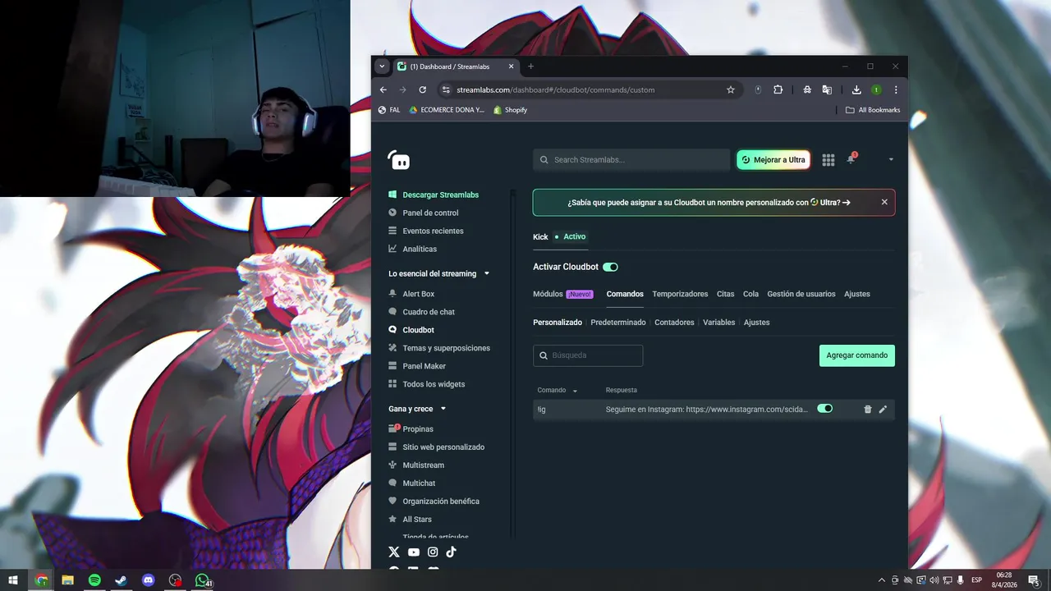Click the Cloudbot sidebar icon
This screenshot has width=1051, height=591.
pos(393,330)
